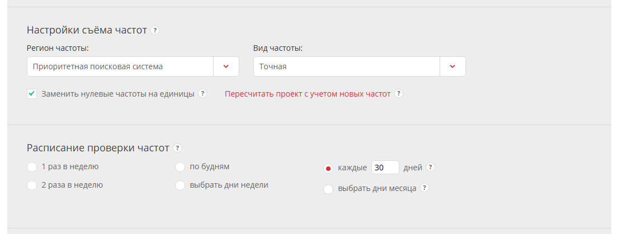618x234 pixels.
Task: Select the 'по будням' radio button
Action: (180, 166)
